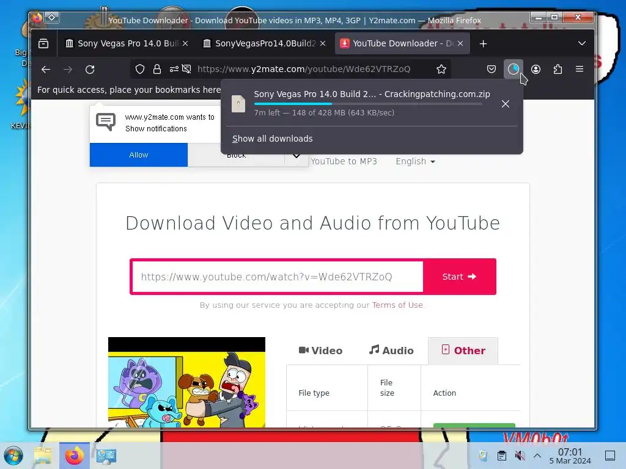Open the tracking protection shield icon
This screenshot has height=469, width=626.
pos(140,70)
